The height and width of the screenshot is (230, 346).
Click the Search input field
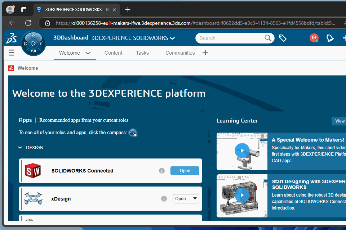point(231,38)
